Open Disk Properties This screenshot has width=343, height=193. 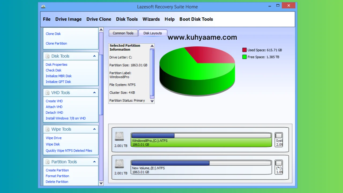56,65
